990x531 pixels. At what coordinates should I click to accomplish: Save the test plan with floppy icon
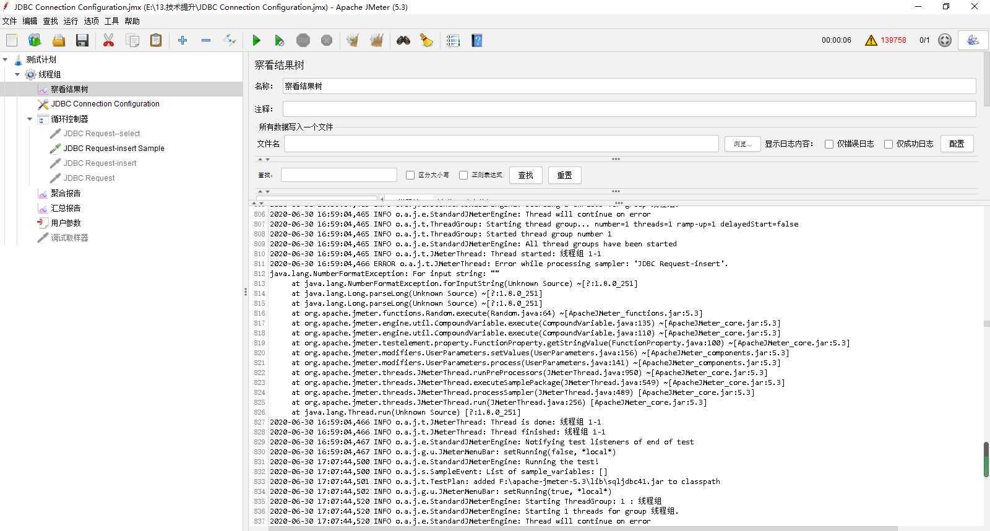[x=82, y=40]
